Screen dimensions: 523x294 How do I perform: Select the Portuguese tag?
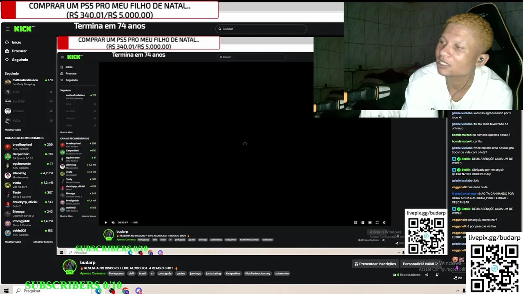coord(116,273)
